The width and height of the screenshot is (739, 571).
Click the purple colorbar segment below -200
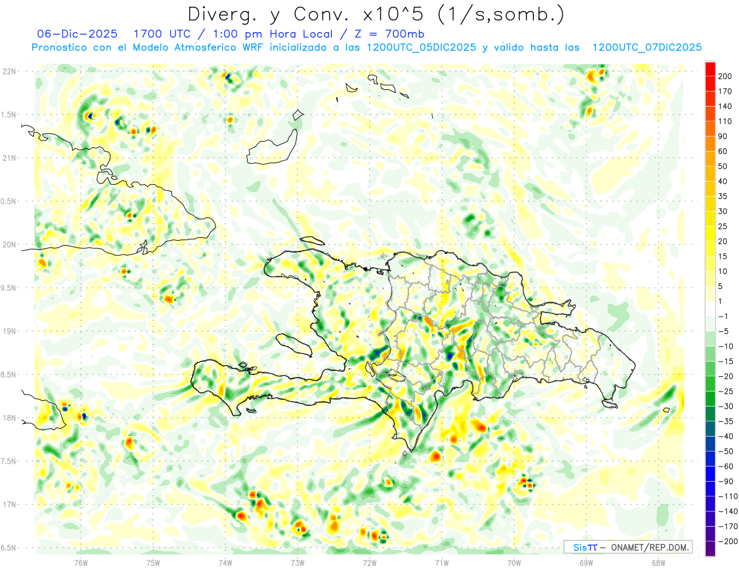[x=710, y=548]
